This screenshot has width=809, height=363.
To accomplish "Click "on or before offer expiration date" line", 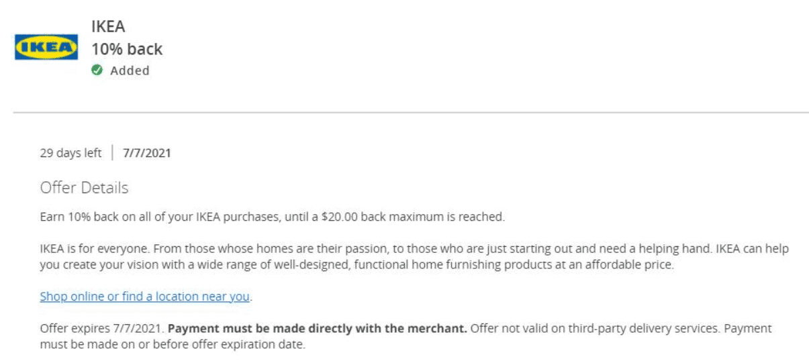I will (173, 345).
